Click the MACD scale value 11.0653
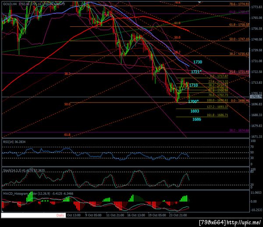263x227 pixels. [256, 193]
